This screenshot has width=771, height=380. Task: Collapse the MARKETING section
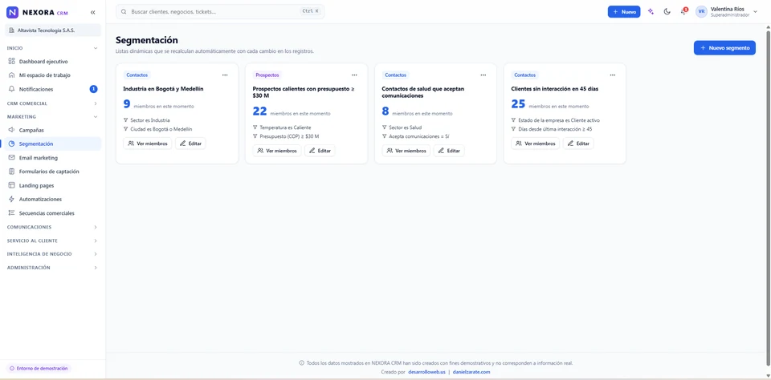pyautogui.click(x=53, y=117)
